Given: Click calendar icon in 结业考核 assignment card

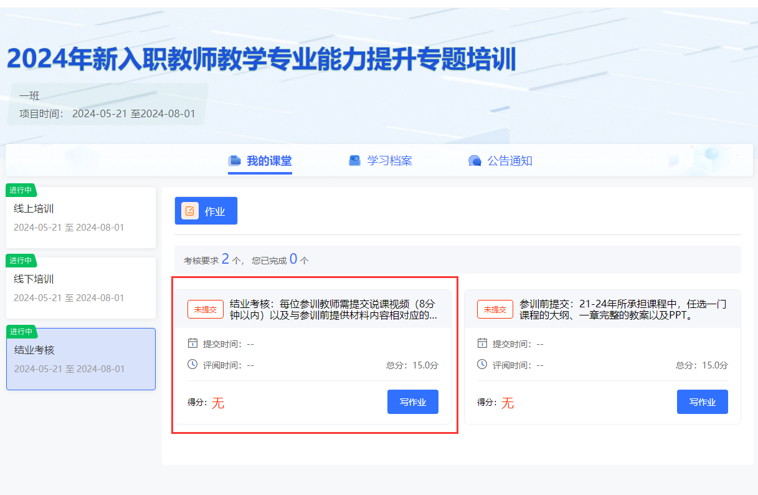Looking at the screenshot, I should tap(192, 344).
